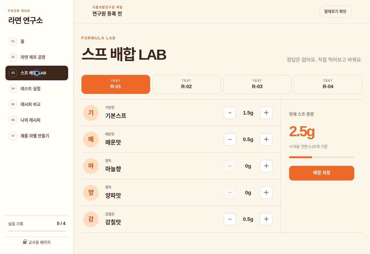
Task: Increase 감칠맛 with plus button
Action: point(266,219)
